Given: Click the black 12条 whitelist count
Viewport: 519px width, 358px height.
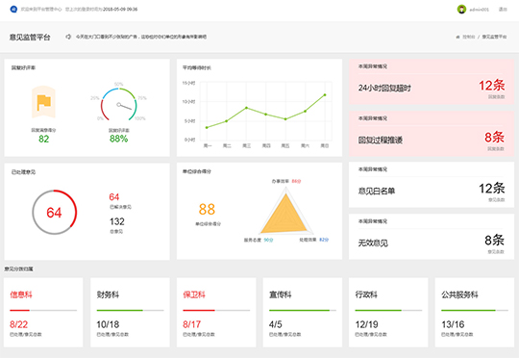Looking at the screenshot, I should point(492,189).
